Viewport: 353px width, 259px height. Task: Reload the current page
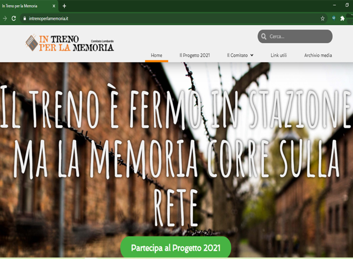click(14, 18)
